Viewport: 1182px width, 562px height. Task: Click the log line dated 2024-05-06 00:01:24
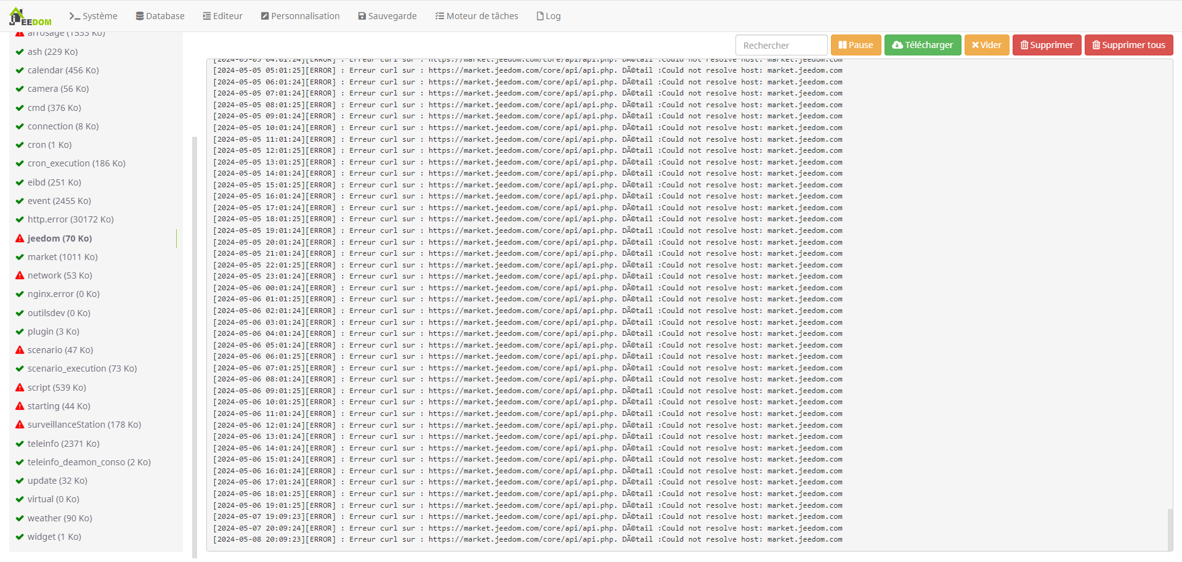pos(528,288)
